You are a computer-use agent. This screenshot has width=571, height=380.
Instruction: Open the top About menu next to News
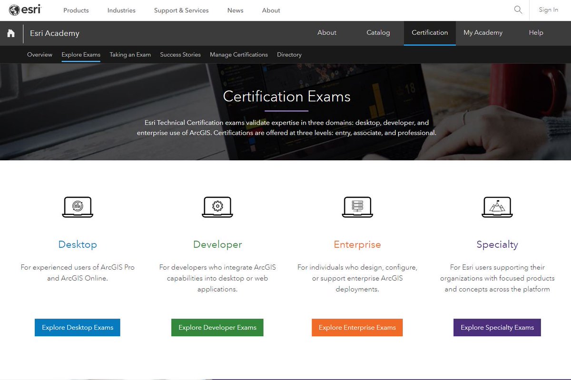[x=271, y=10]
